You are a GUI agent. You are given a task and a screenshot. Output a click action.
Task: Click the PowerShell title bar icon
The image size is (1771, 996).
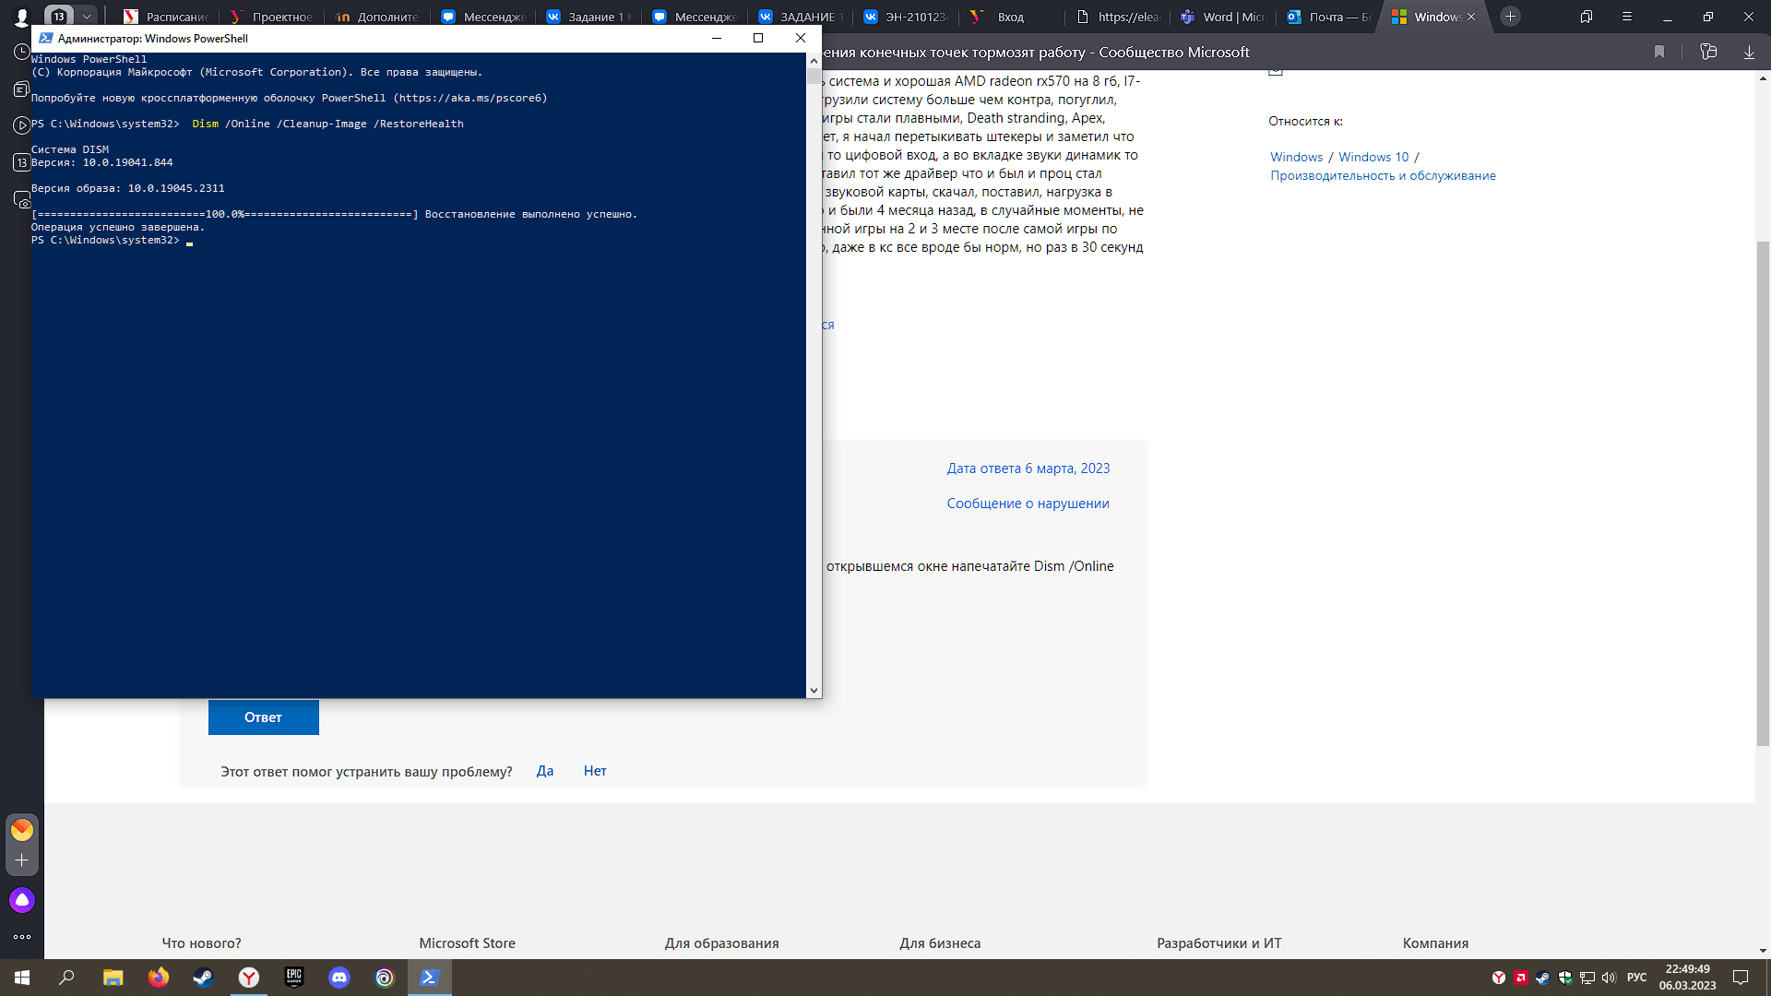point(45,38)
